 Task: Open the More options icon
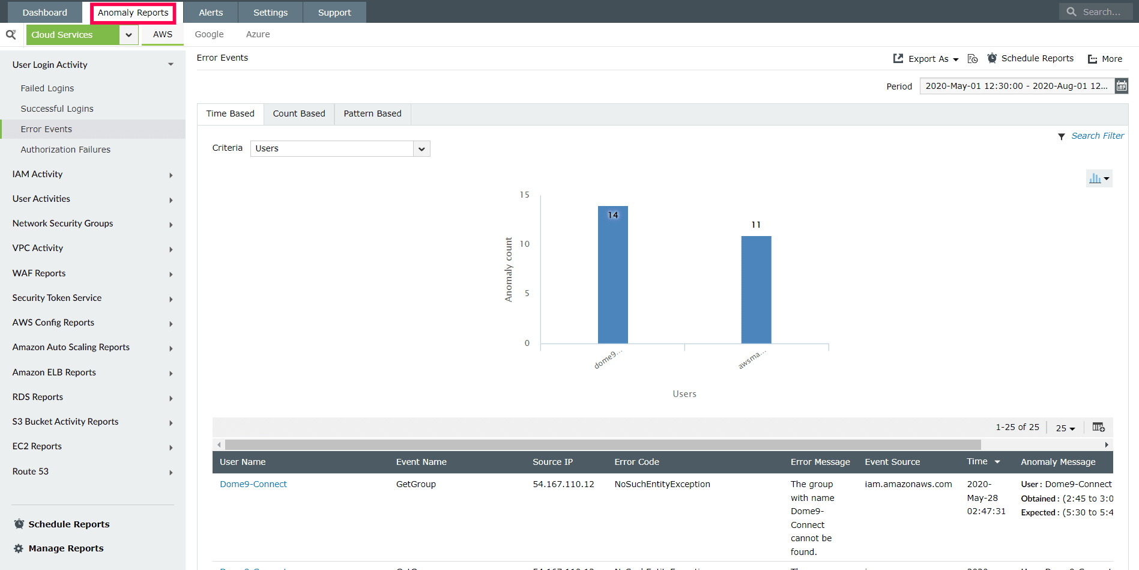pos(1092,58)
